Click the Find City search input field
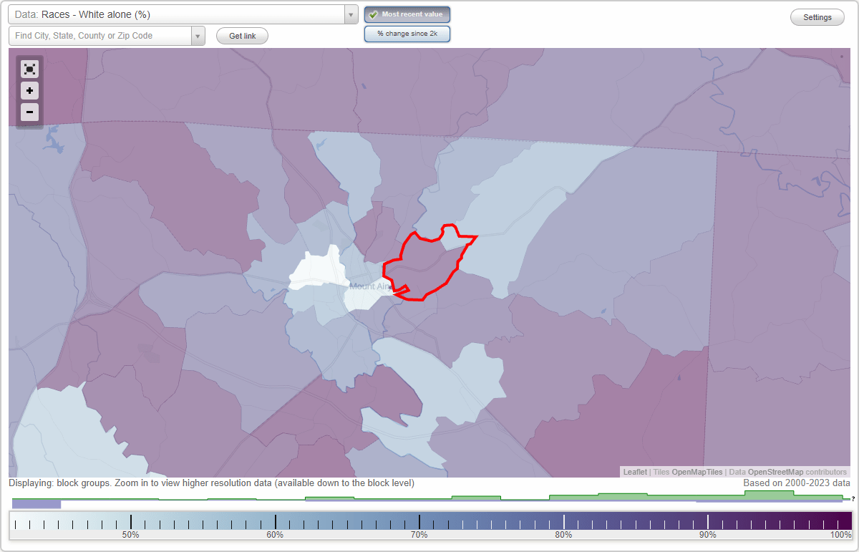The height and width of the screenshot is (552, 859). (100, 35)
